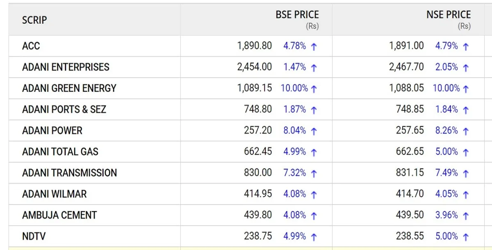Open the ADANI GREEN ENERGY scrip
This screenshot has width=492, height=250.
69,88
